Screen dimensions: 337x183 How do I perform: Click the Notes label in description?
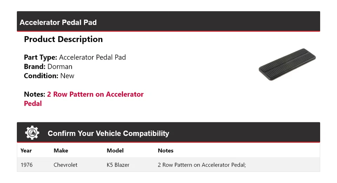34,94
